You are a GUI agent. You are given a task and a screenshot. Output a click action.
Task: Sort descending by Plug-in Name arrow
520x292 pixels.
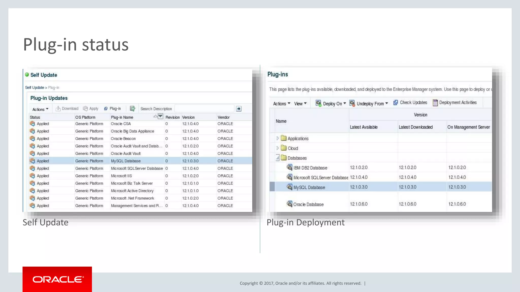click(160, 116)
